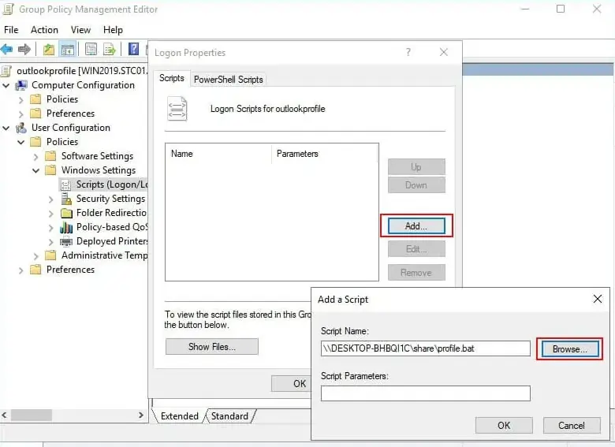Collapse the Windows Settings folder
615x447 pixels.
coord(36,170)
